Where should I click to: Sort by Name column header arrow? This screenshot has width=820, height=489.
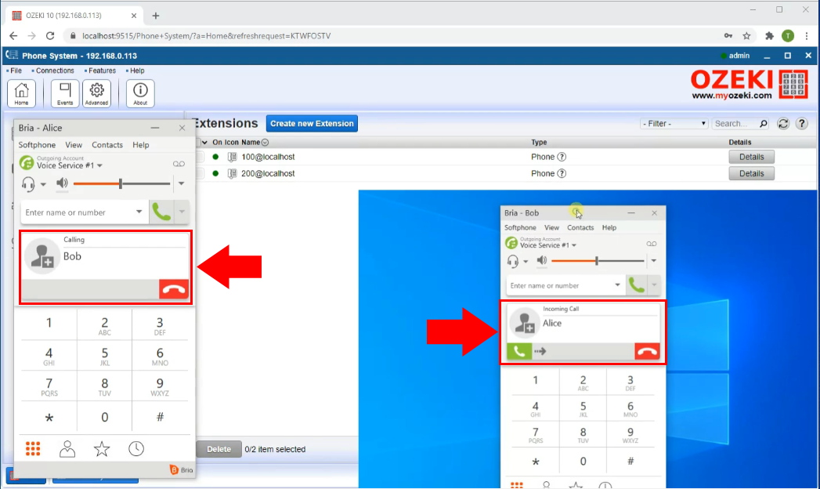coord(266,143)
